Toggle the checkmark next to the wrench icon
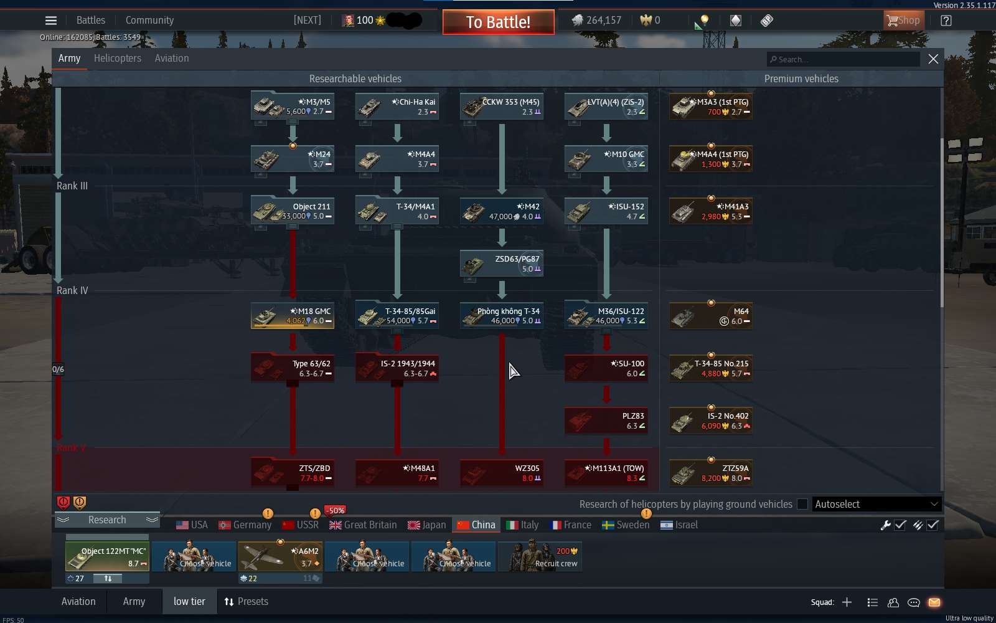 pos(900,525)
